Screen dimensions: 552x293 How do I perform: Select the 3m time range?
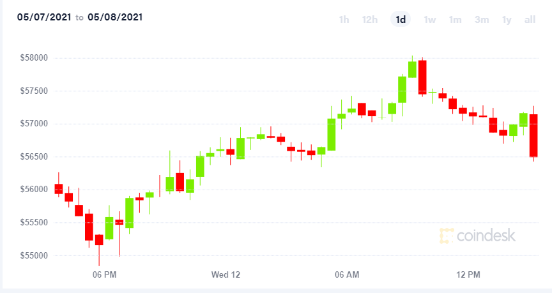(x=482, y=20)
